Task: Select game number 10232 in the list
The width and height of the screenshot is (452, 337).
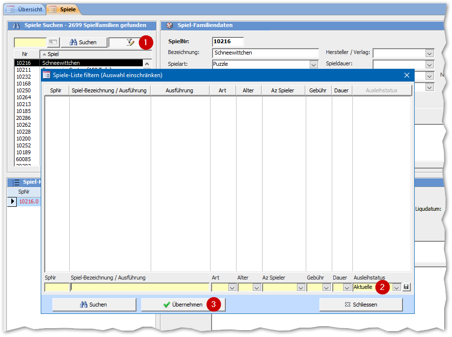Action: 24,77
